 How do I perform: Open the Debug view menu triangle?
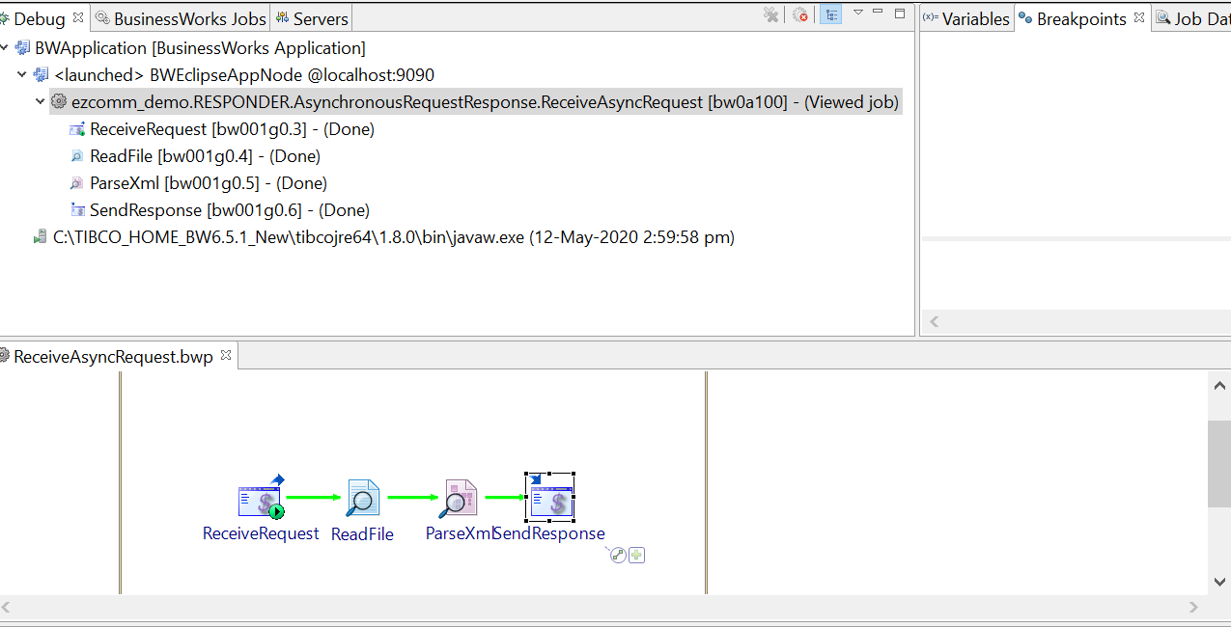[858, 13]
